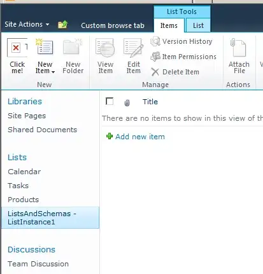Open Item Permissions

click(183, 57)
